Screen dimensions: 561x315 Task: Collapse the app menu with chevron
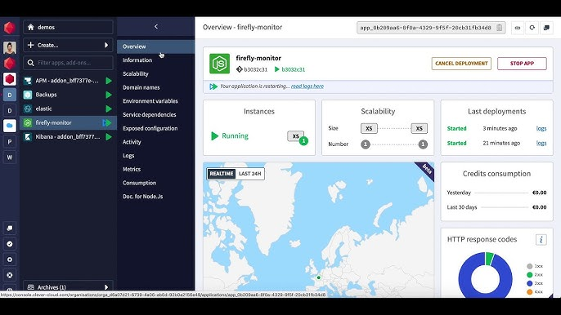click(x=156, y=26)
